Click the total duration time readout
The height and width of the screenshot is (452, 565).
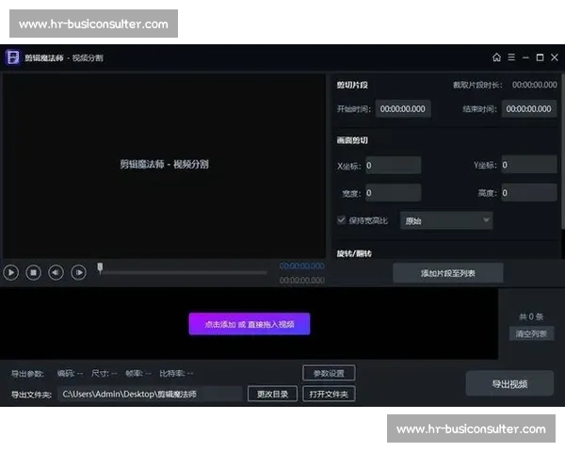[x=301, y=280]
